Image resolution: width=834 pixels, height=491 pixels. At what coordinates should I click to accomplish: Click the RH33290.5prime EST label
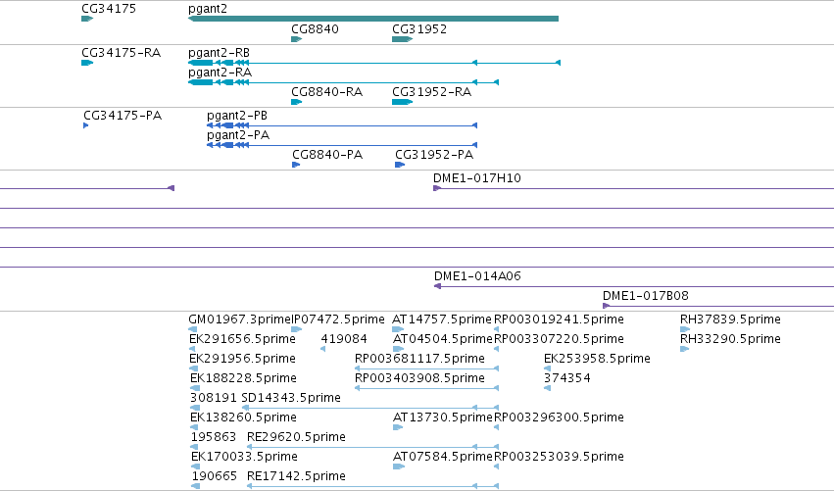[730, 339]
